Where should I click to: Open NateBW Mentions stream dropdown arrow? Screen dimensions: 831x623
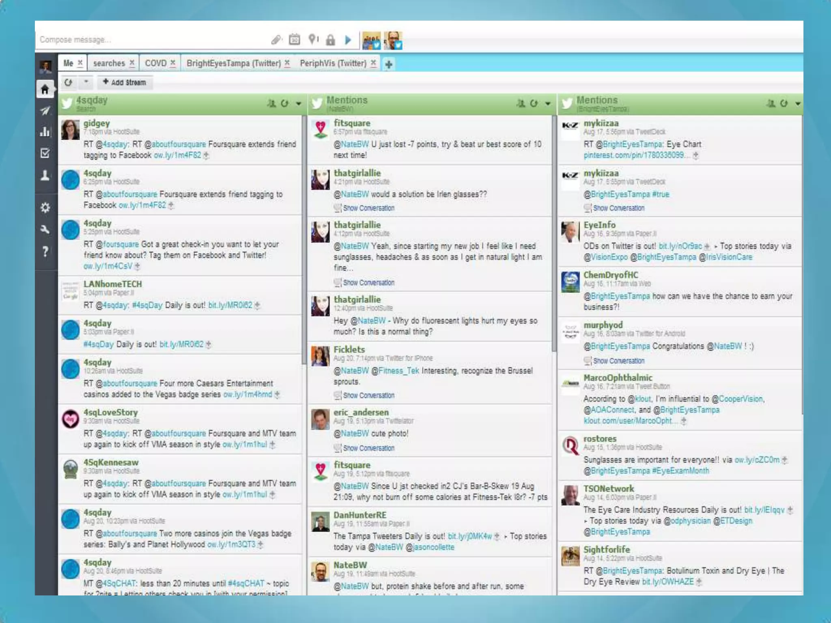pyautogui.click(x=548, y=104)
